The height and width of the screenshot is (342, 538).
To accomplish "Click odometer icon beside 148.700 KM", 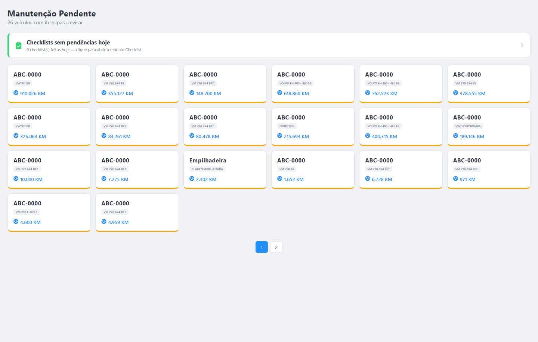I will coord(192,93).
